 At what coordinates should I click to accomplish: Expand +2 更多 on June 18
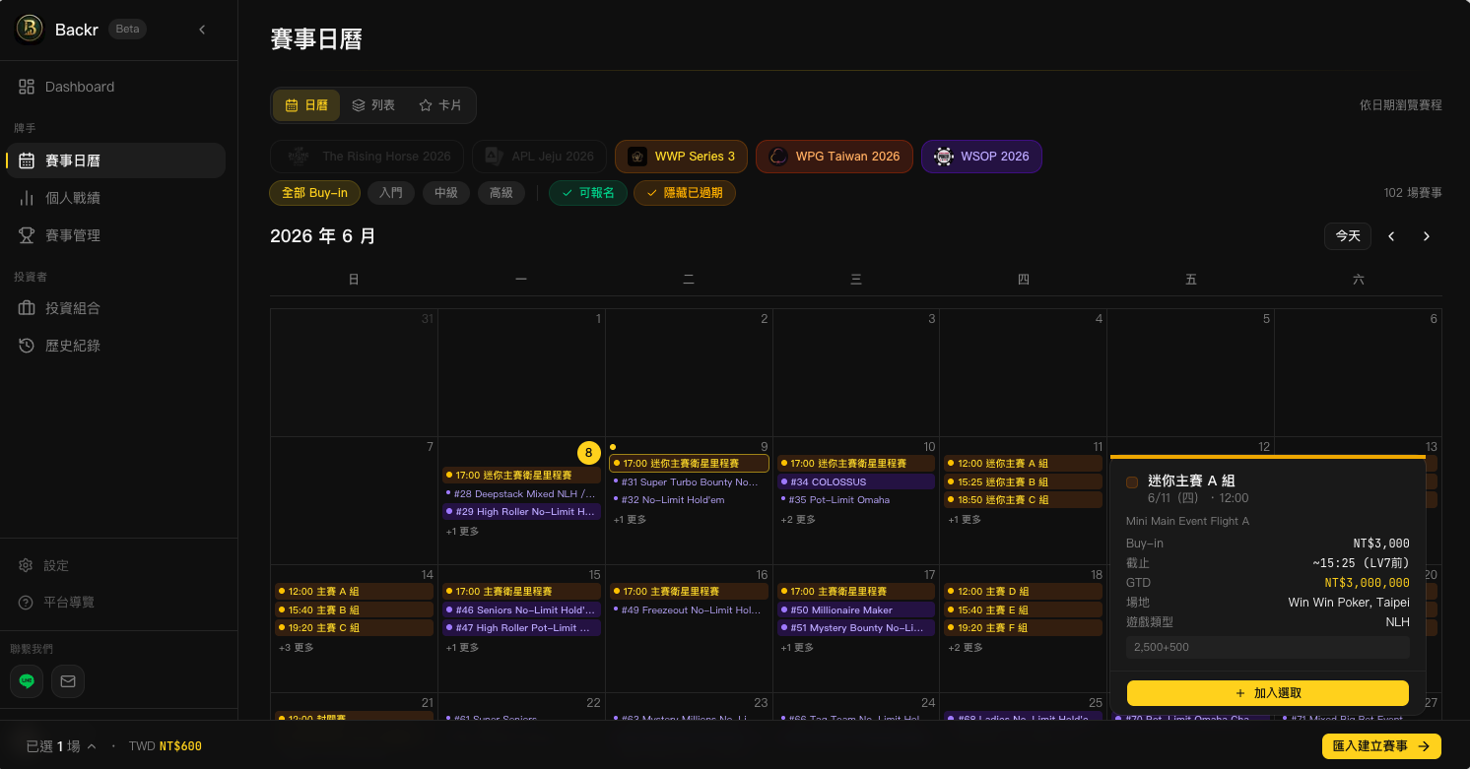pyautogui.click(x=966, y=647)
